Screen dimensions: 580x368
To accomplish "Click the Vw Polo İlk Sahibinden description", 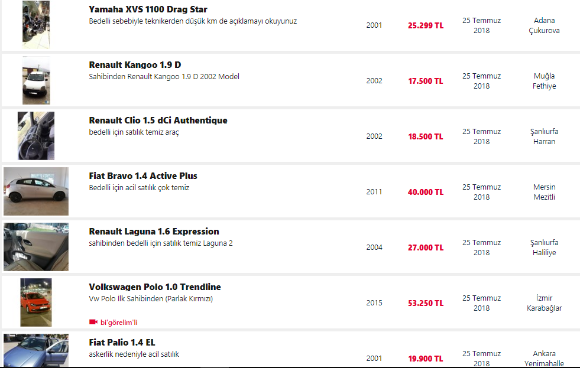I will click(151, 299).
